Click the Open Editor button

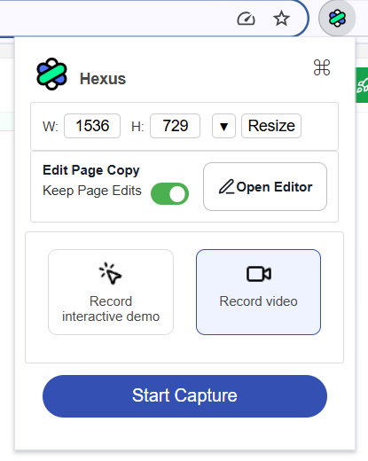[x=265, y=186]
